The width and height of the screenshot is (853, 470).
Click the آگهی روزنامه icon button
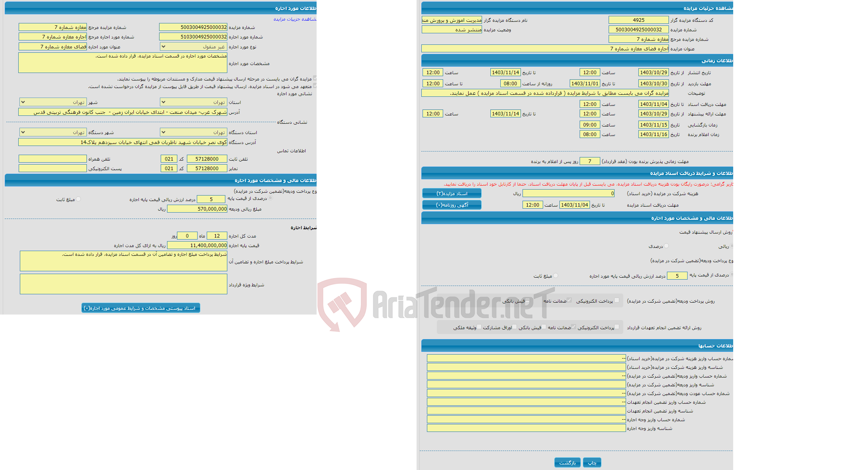coord(451,207)
